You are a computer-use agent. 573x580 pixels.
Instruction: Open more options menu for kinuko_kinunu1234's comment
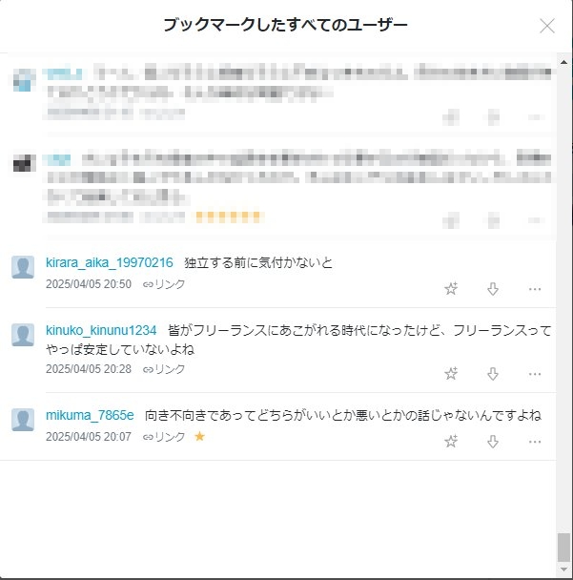535,374
